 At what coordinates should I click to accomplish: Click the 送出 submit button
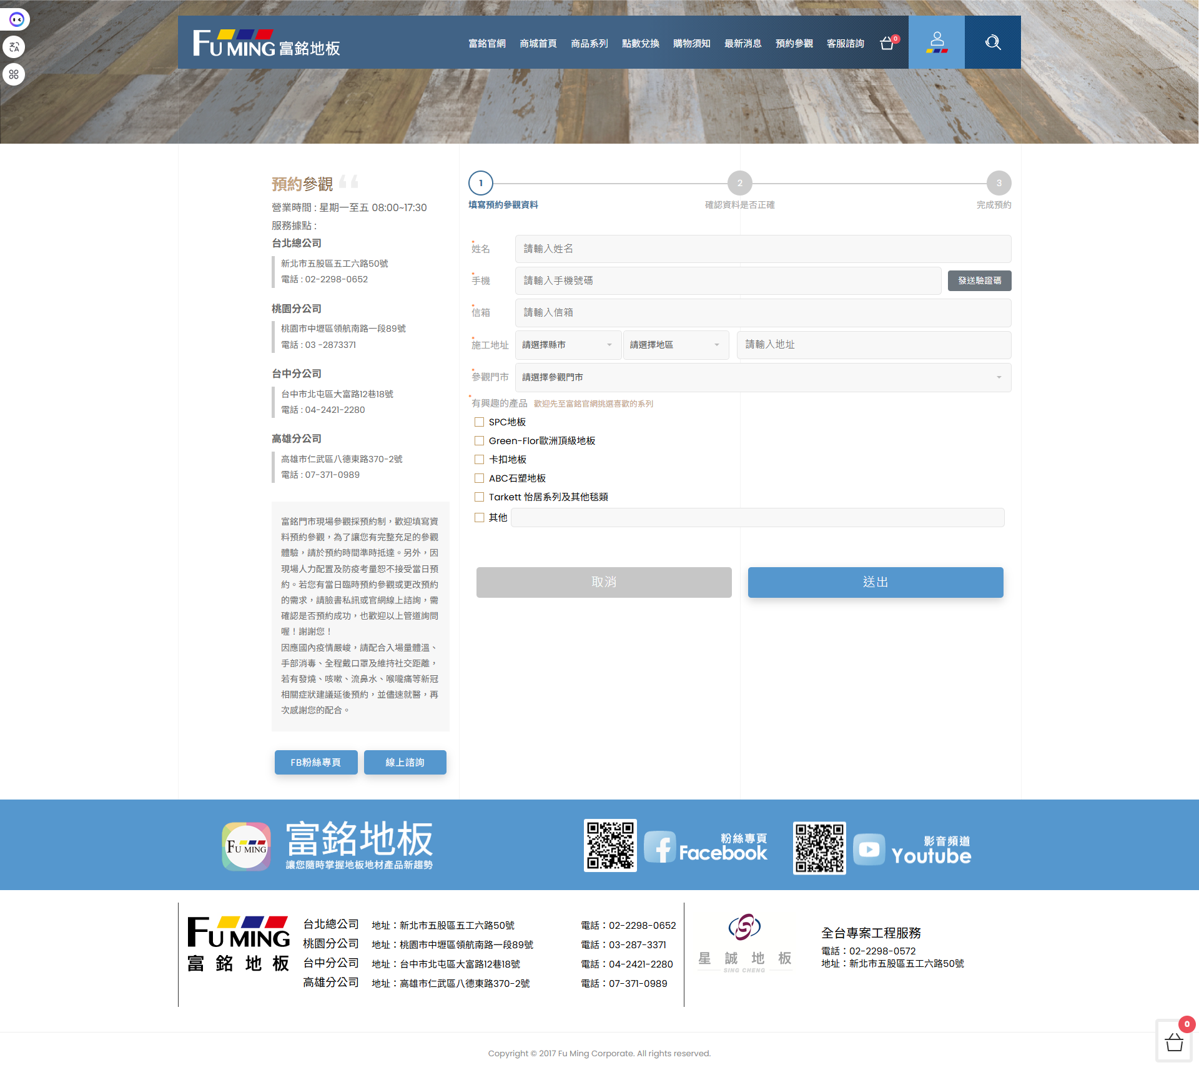875,582
